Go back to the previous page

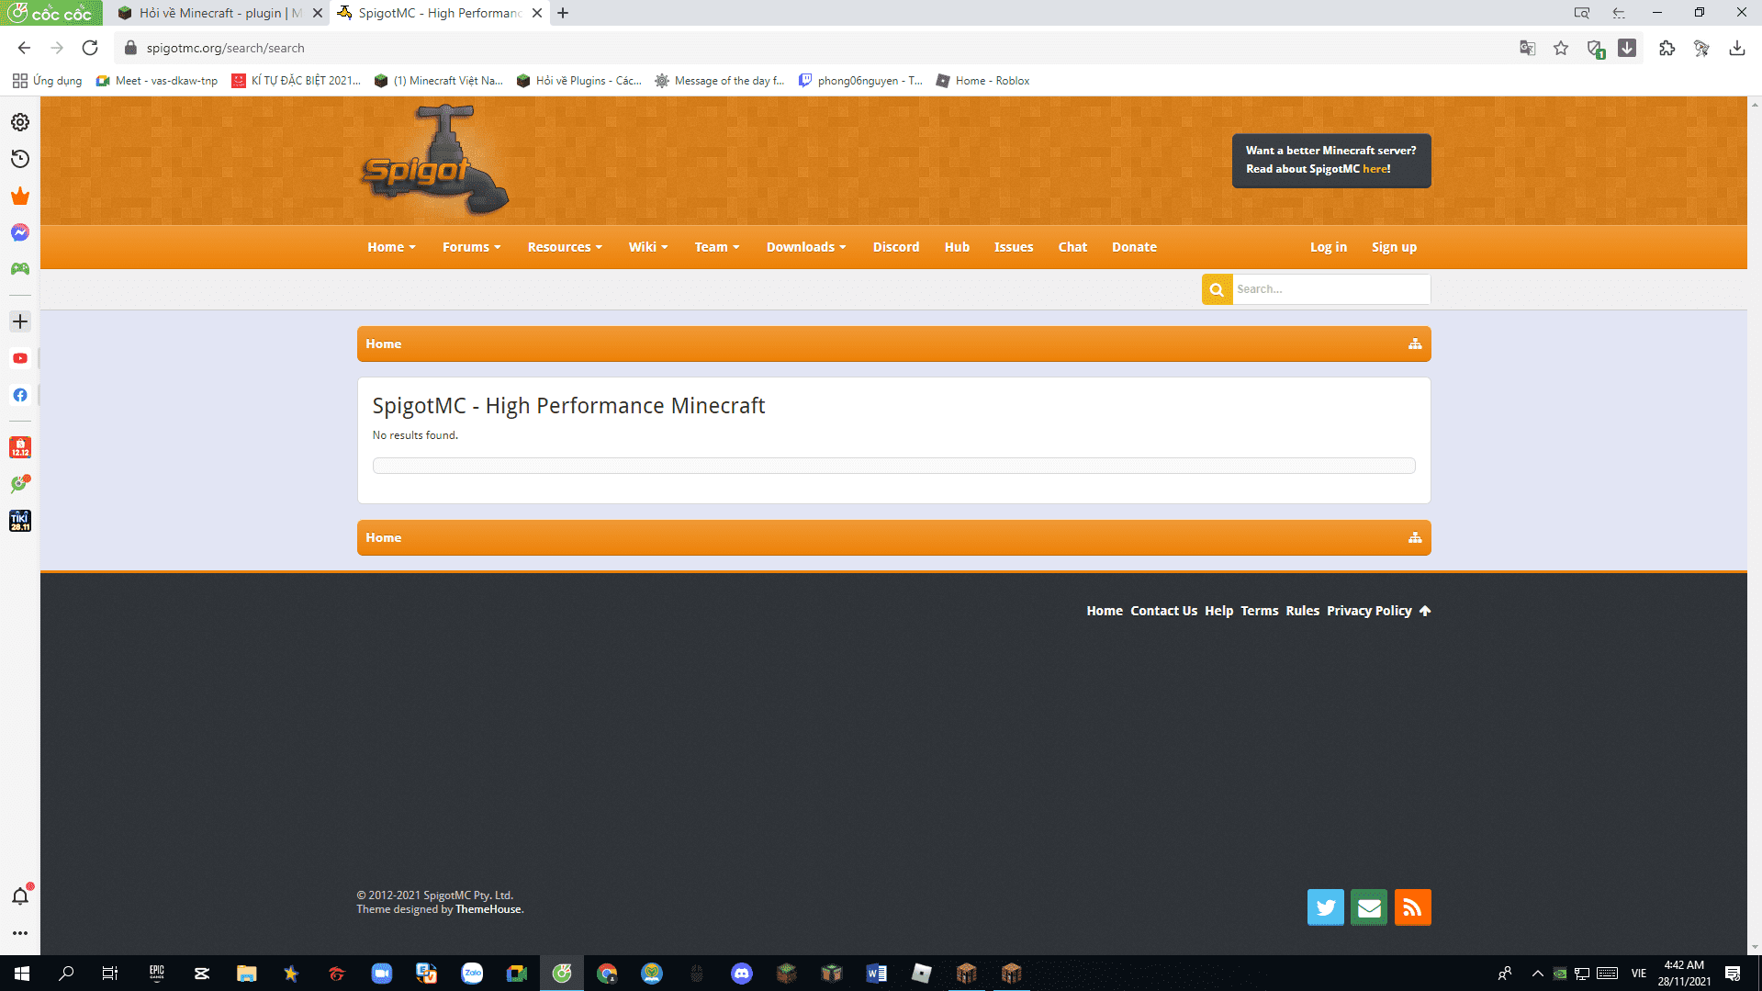tap(25, 48)
